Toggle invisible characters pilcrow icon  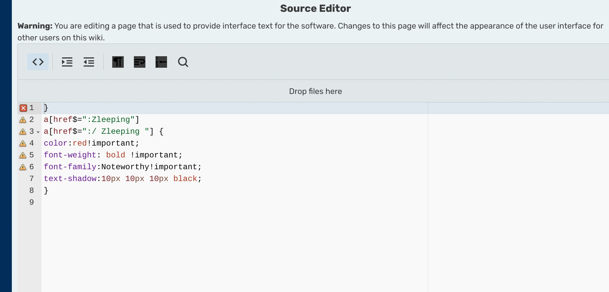118,62
